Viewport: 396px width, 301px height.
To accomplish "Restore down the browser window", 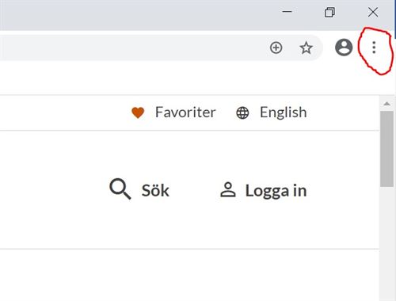I will pos(329,12).
